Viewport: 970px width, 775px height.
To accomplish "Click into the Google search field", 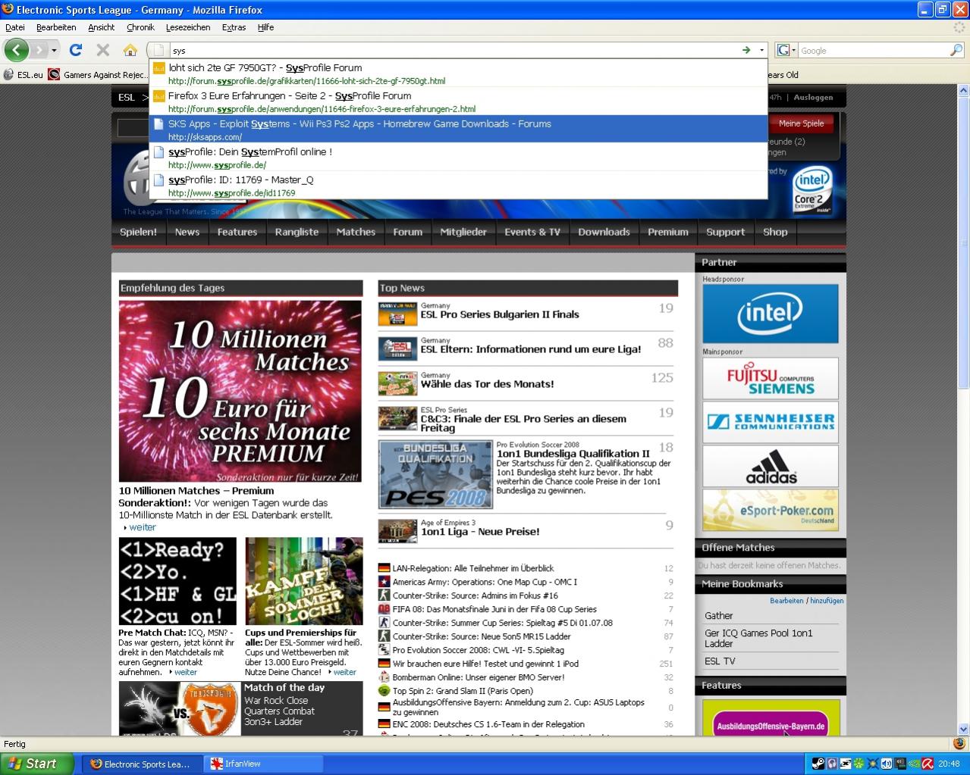I will [x=874, y=51].
